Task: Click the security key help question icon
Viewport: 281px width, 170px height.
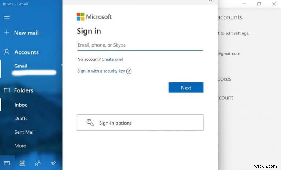Action: 129,71
